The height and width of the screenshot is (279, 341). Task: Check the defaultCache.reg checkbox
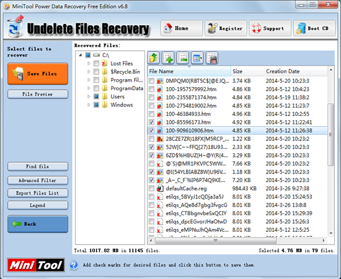point(151,188)
